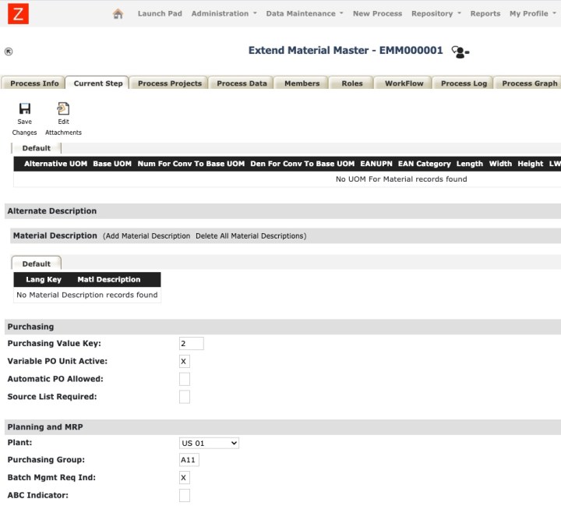Click the Alternative UOM column header
Viewport: 561px width, 506px height.
(x=55, y=164)
